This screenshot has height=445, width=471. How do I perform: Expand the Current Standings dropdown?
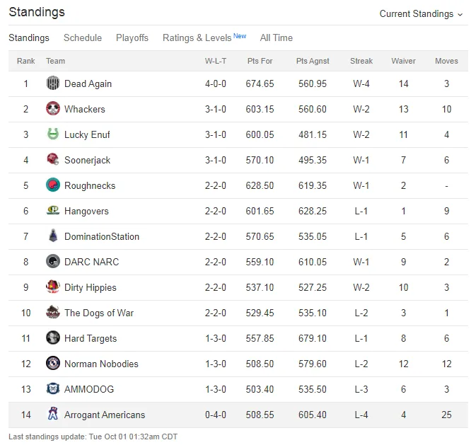tap(421, 14)
